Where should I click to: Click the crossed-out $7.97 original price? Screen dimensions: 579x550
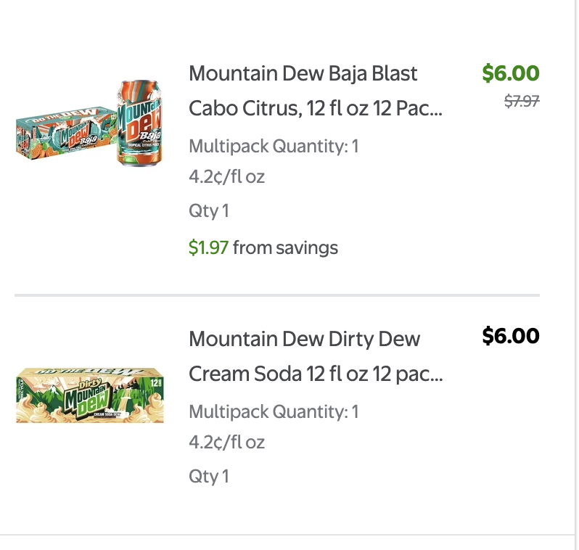click(x=522, y=102)
